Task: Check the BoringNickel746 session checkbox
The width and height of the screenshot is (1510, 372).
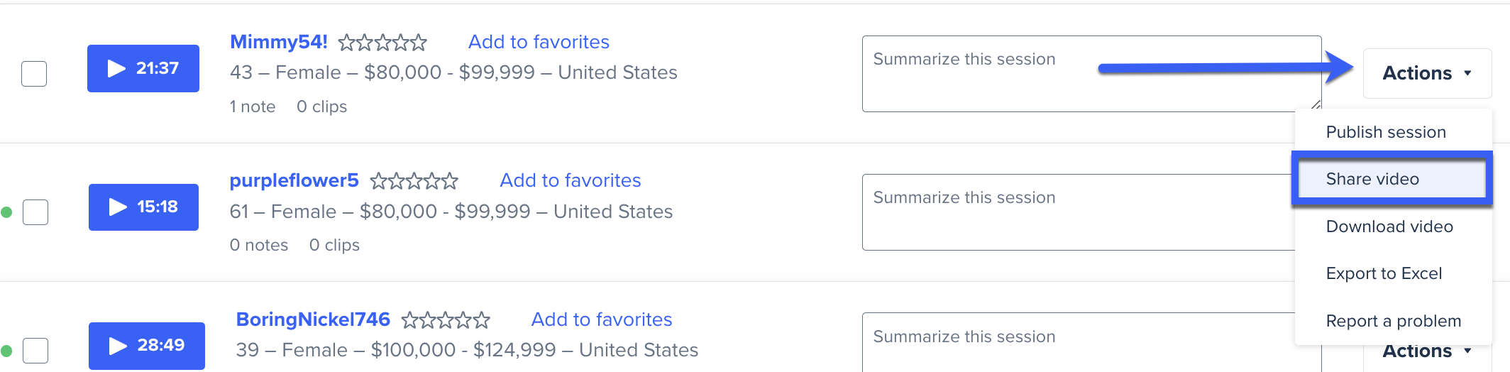Action: (35, 350)
